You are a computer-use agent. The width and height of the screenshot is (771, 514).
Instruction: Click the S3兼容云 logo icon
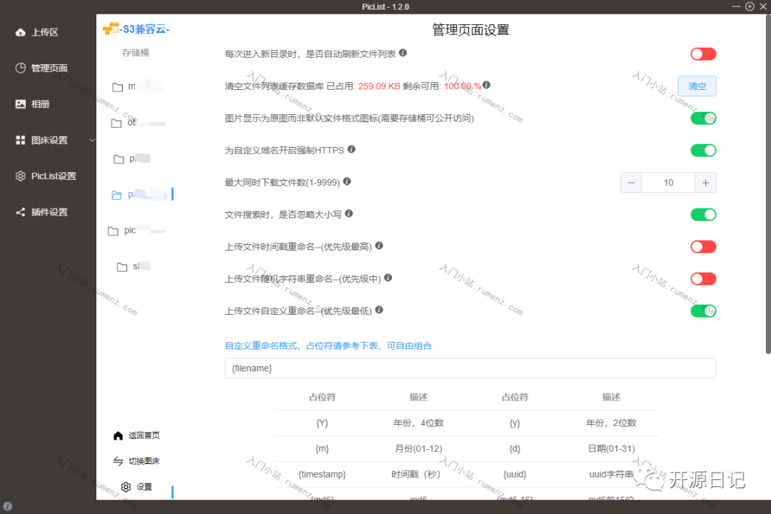111,29
